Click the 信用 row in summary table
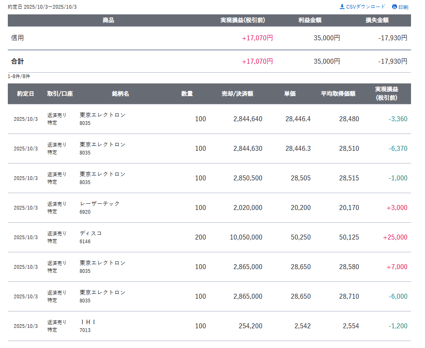This screenshot has height=348, width=425. click(x=18, y=38)
